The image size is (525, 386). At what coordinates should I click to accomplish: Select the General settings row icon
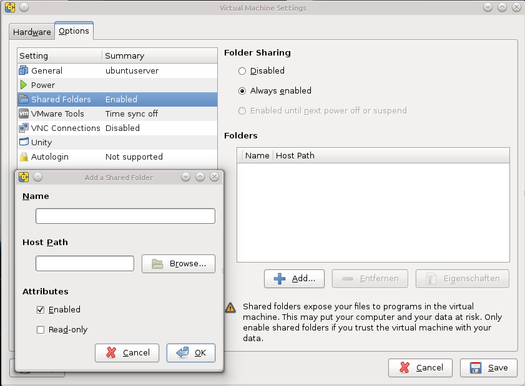pyautogui.click(x=24, y=70)
